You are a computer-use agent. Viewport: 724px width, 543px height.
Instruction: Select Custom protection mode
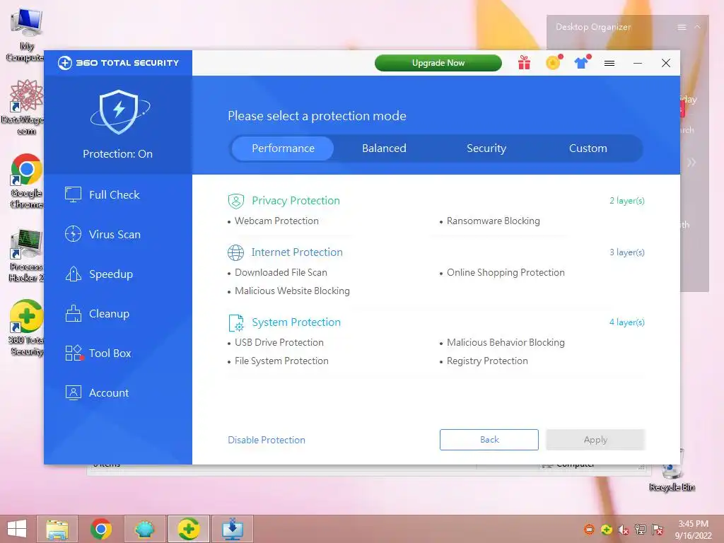(x=588, y=148)
